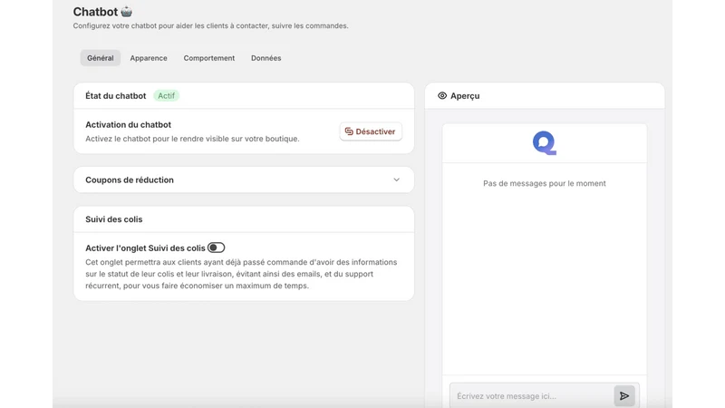Click 'Pas de messages pour le moment' text
Viewport: 725px width, 408px height.
pyautogui.click(x=545, y=183)
